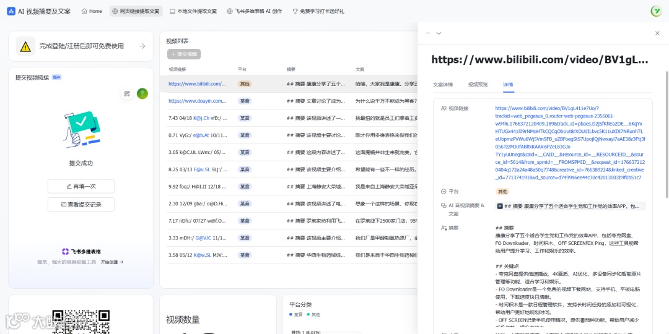Switch to the 视频预览 tab

tap(478, 84)
